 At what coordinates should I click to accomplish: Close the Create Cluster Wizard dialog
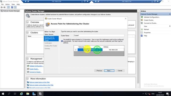(x=126, y=19)
